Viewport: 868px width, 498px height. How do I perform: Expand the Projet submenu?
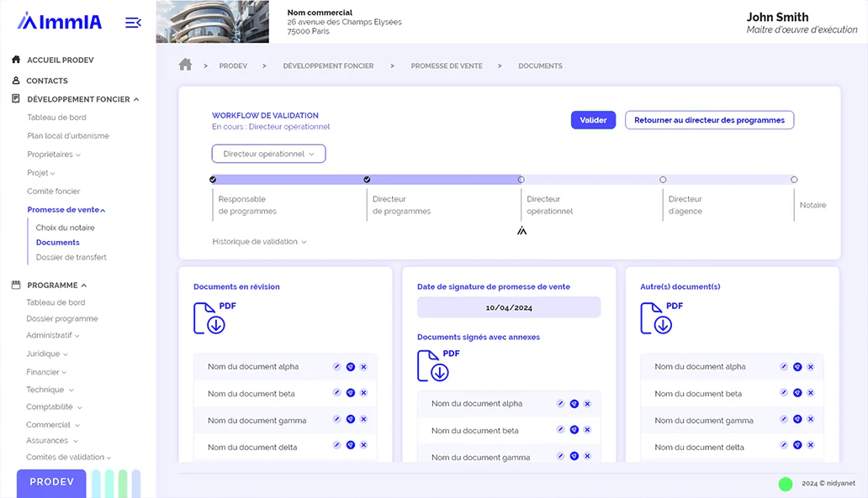pyautogui.click(x=53, y=174)
